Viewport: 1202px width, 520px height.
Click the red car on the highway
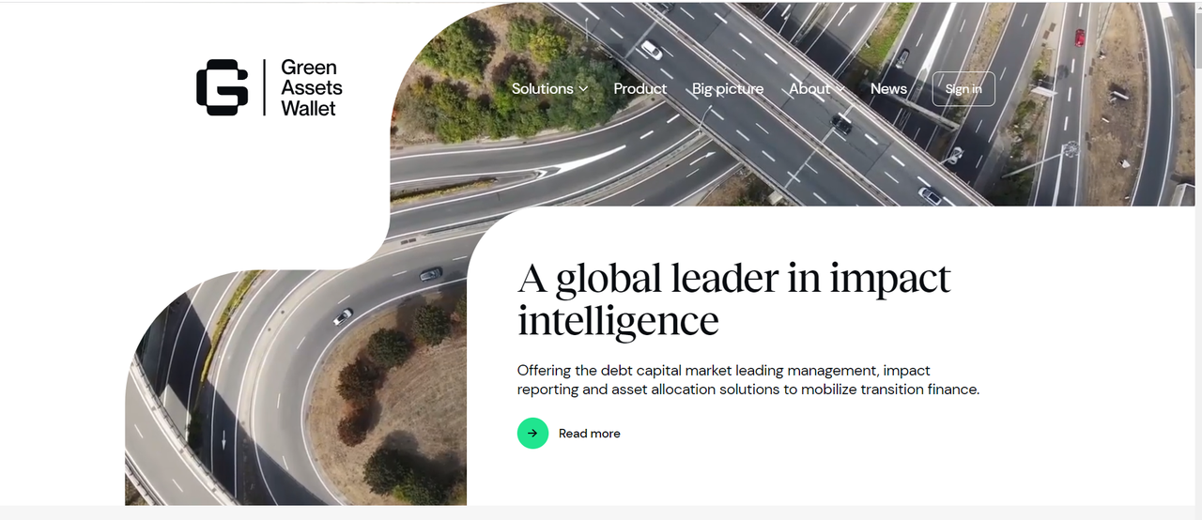coord(1079,38)
